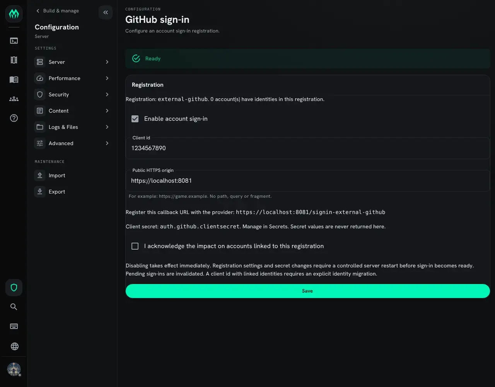
Task: Click the Registration section heading
Action: tap(148, 85)
